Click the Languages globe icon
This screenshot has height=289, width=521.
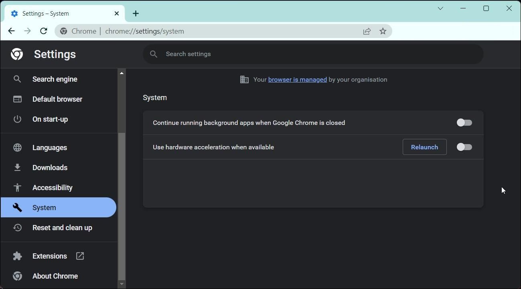tap(17, 147)
